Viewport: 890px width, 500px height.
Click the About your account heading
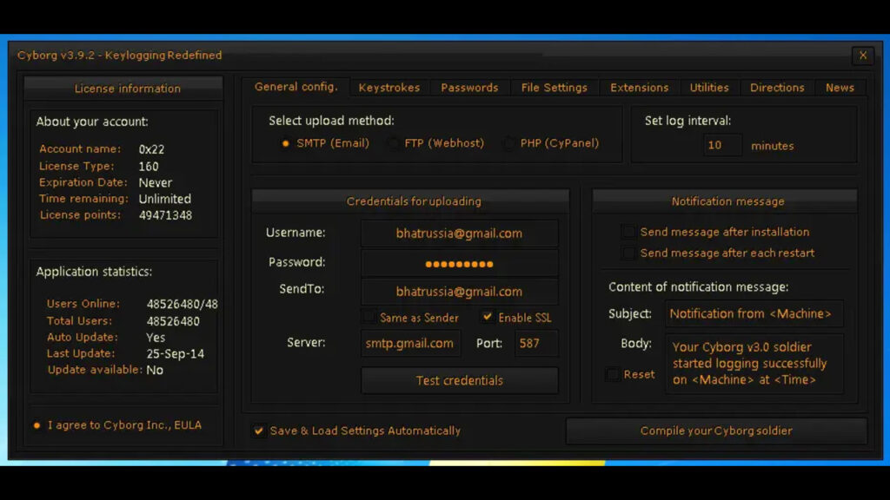pos(92,122)
